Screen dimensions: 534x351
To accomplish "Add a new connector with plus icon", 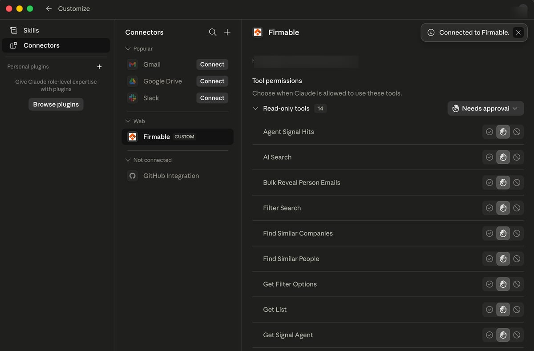I will (227, 32).
